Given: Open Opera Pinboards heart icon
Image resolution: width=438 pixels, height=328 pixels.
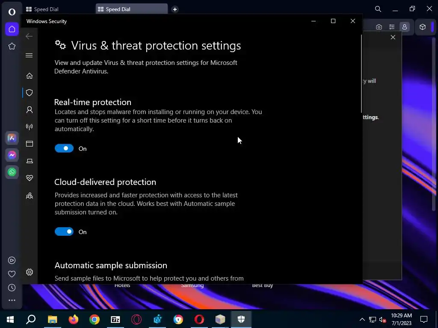Looking at the screenshot, I should click(12, 274).
